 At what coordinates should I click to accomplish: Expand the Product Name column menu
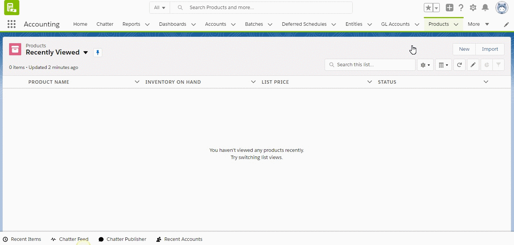(x=137, y=82)
